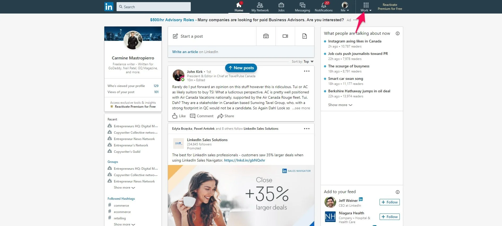The height and width of the screenshot is (226, 502).
Task: Open news item Smart car swan song
Action: [x=345, y=79]
